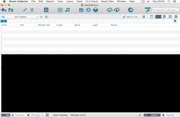The image size is (180, 118).
Task: Open the View menu
Action: coord(60,1)
